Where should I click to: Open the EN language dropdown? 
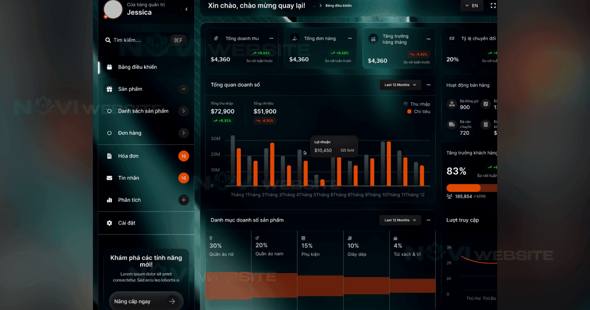[x=472, y=6]
